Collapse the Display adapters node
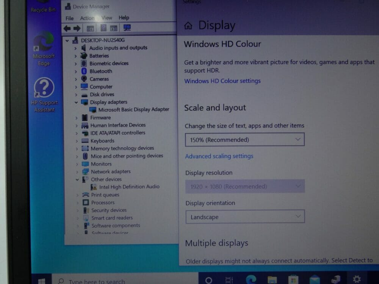 click(76, 102)
